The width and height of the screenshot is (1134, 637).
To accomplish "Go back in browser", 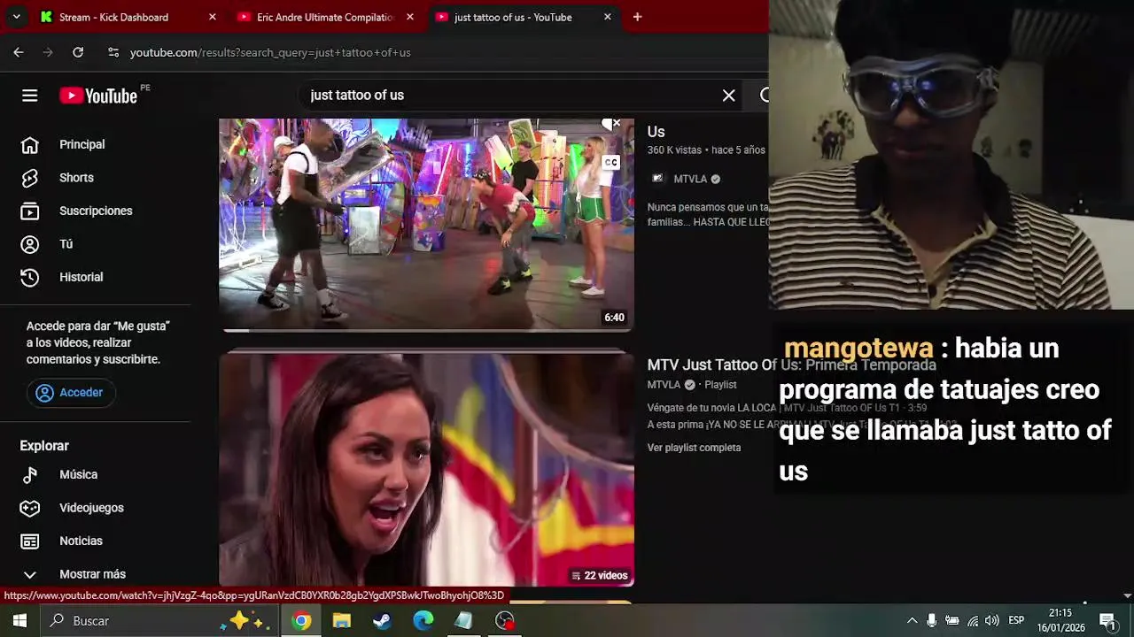I will [19, 52].
